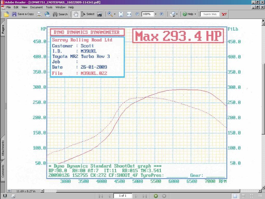Click into the Search Web field
This screenshot has width=265, height=199.
coord(210,14)
